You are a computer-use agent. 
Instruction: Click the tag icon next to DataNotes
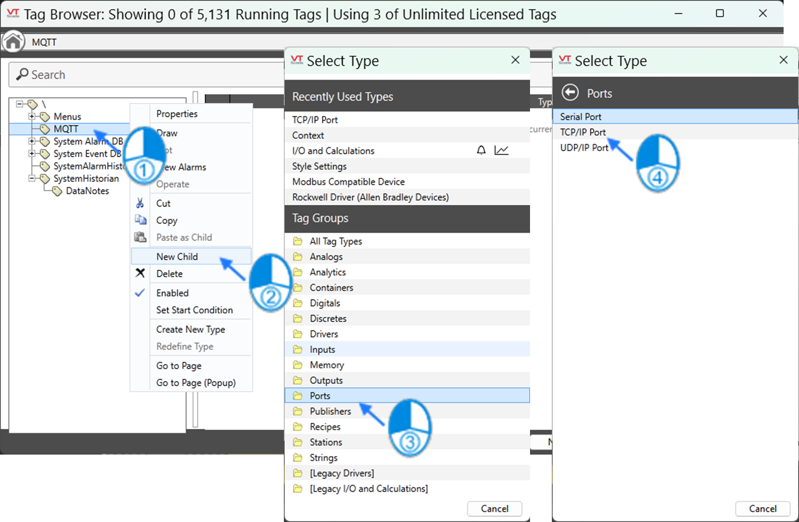point(57,191)
